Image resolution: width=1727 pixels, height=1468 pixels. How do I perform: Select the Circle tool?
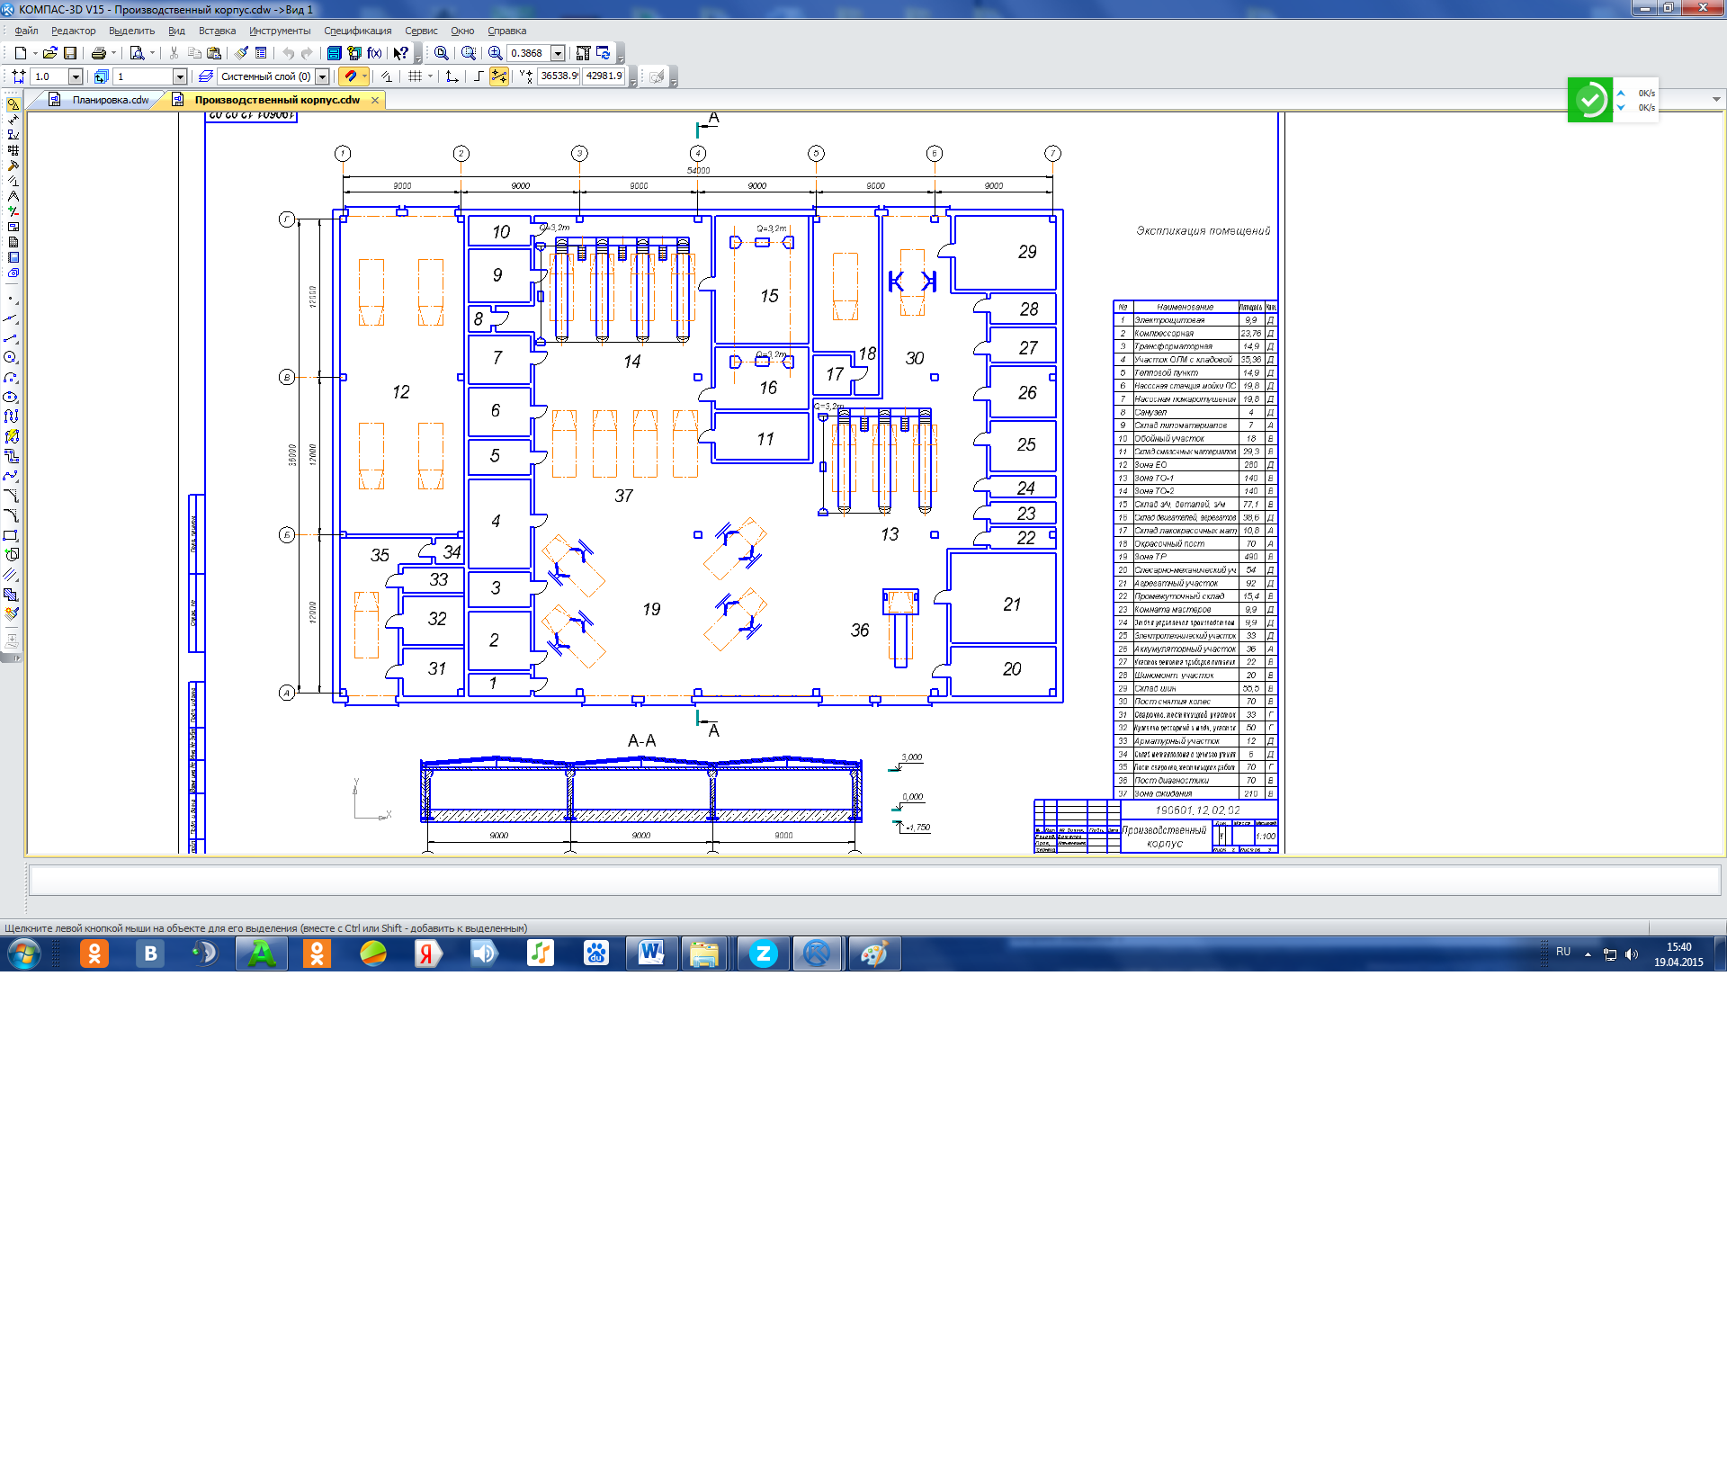tap(11, 358)
